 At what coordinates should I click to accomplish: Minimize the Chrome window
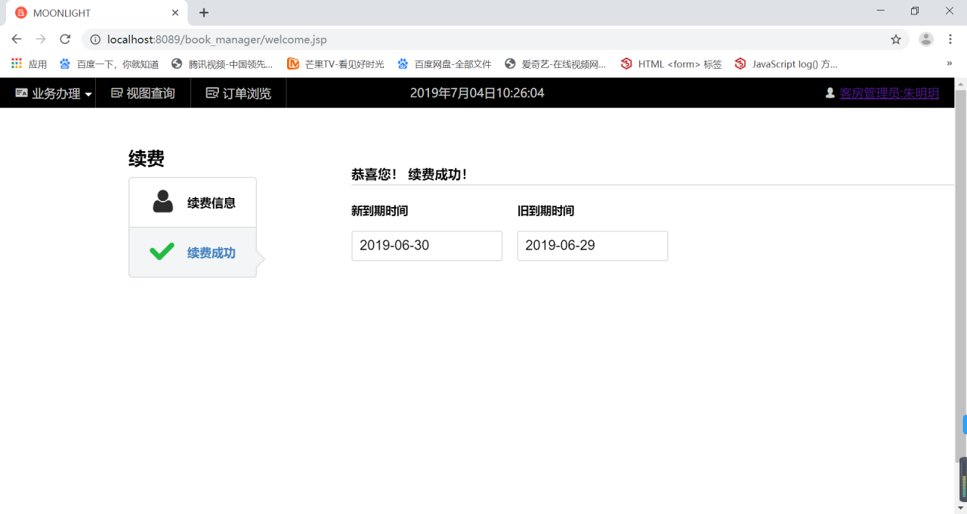[x=881, y=11]
